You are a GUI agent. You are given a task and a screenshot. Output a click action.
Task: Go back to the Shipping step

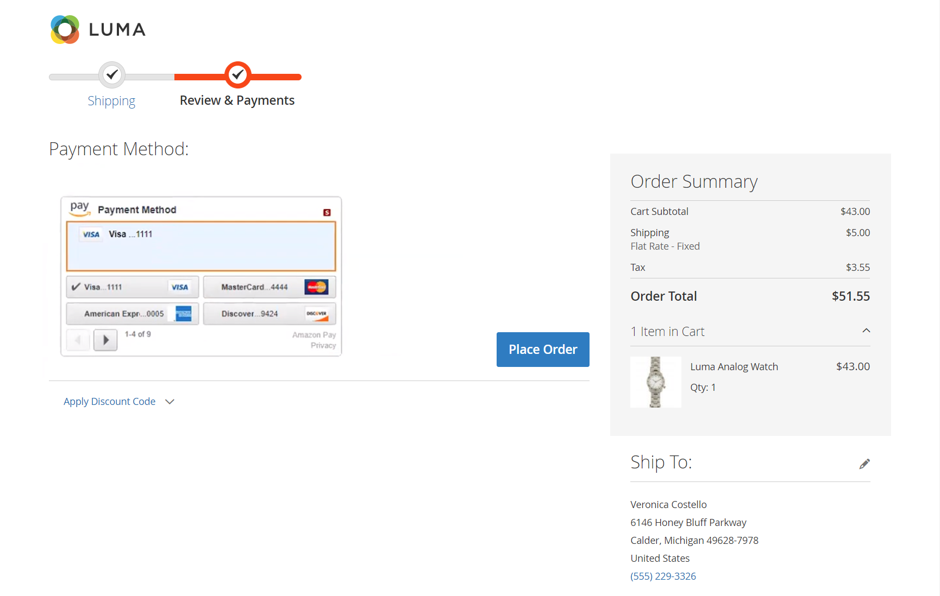[111, 101]
